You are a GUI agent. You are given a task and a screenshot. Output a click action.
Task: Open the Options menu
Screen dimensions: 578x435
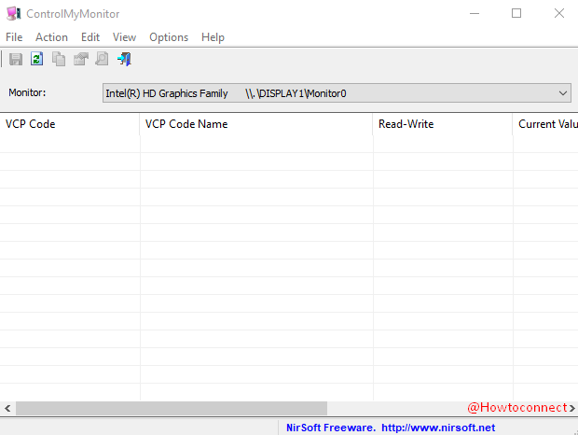(x=169, y=37)
